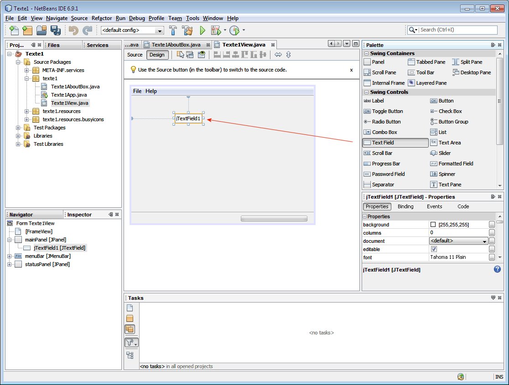Open the background property editor ellipsis button
This screenshot has width=509, height=385.
point(492,225)
